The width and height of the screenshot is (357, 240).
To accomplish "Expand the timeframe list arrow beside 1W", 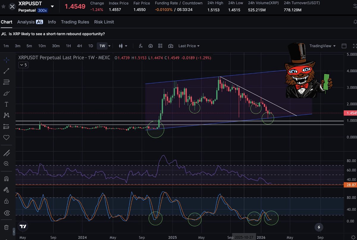I will [x=109, y=46].
